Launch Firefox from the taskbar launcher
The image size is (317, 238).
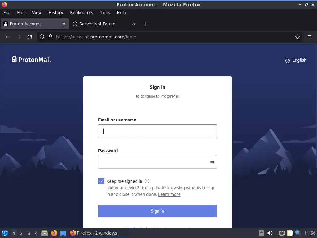[x=54, y=233]
